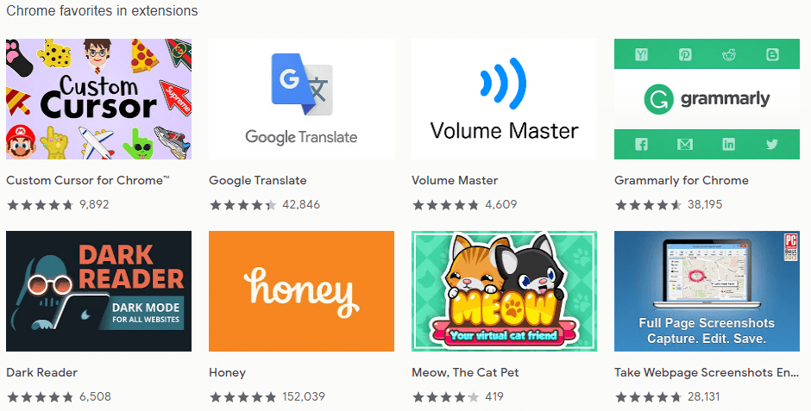Click the Google Translate title link
The width and height of the screenshot is (811, 411).
click(x=258, y=180)
